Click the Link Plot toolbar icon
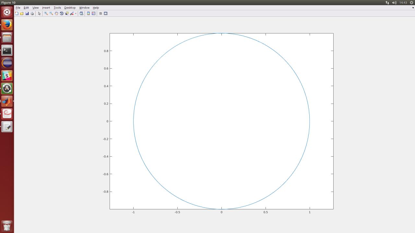The height and width of the screenshot is (233, 415). (x=81, y=14)
